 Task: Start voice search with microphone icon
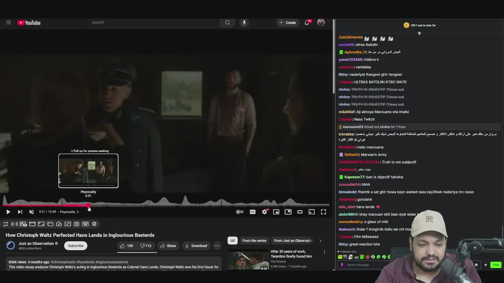coord(244,22)
